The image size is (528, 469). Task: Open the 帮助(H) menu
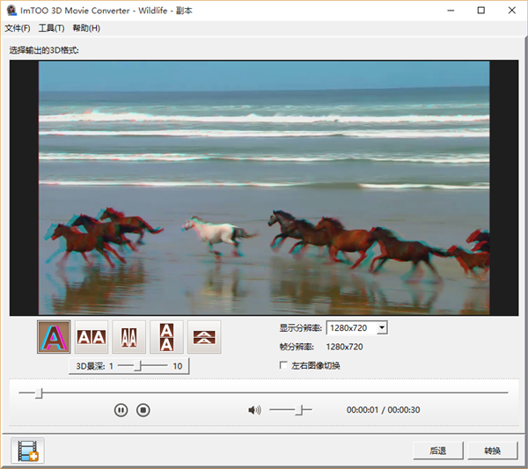tap(86, 28)
